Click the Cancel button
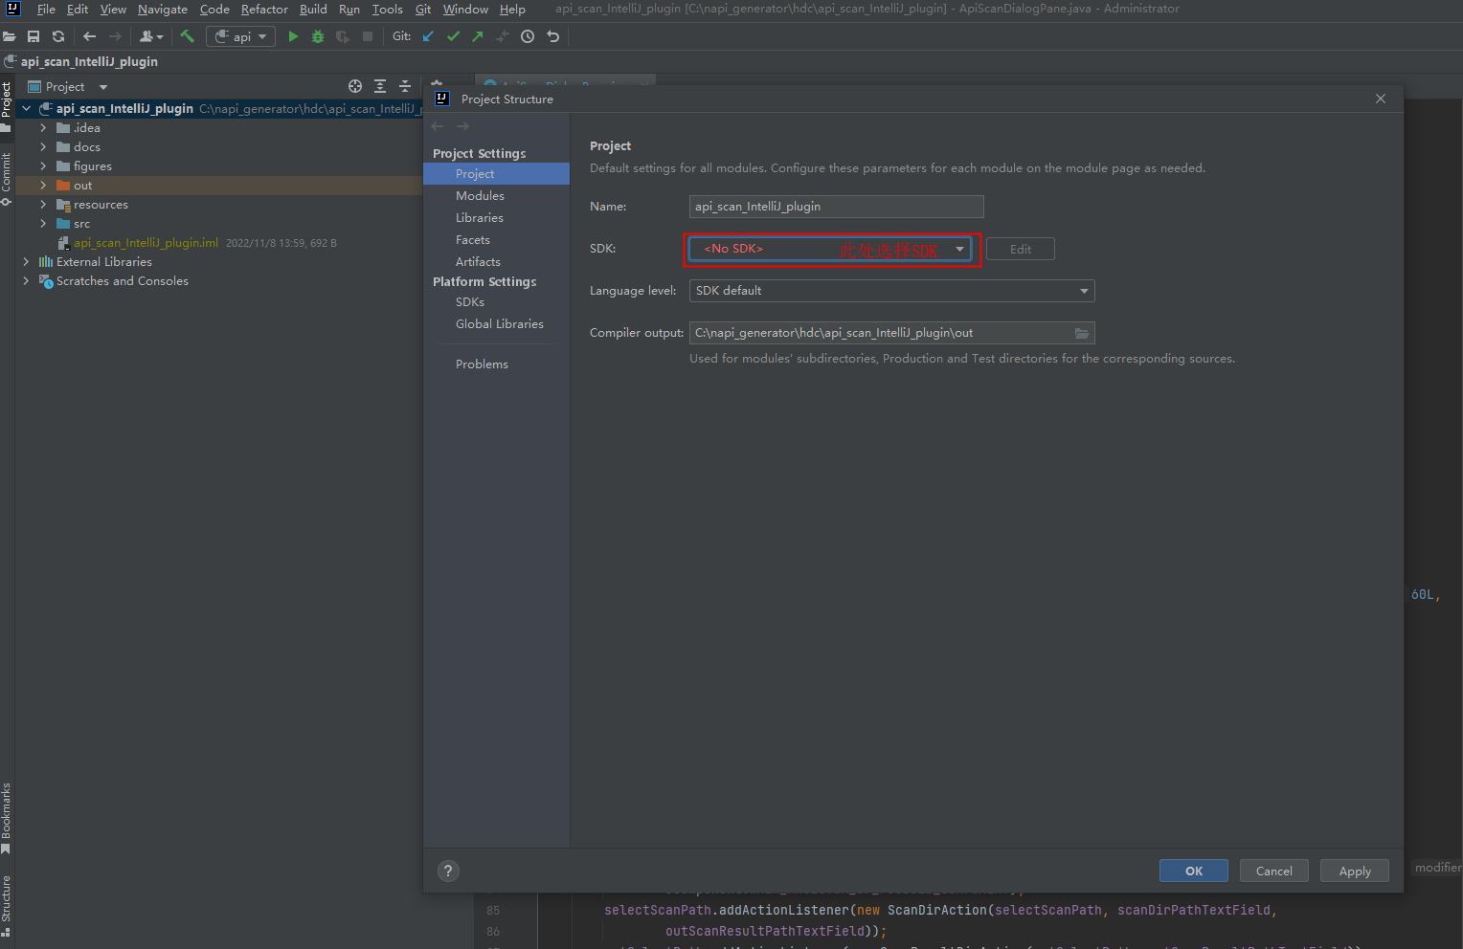Image resolution: width=1463 pixels, height=949 pixels. tap(1273, 871)
